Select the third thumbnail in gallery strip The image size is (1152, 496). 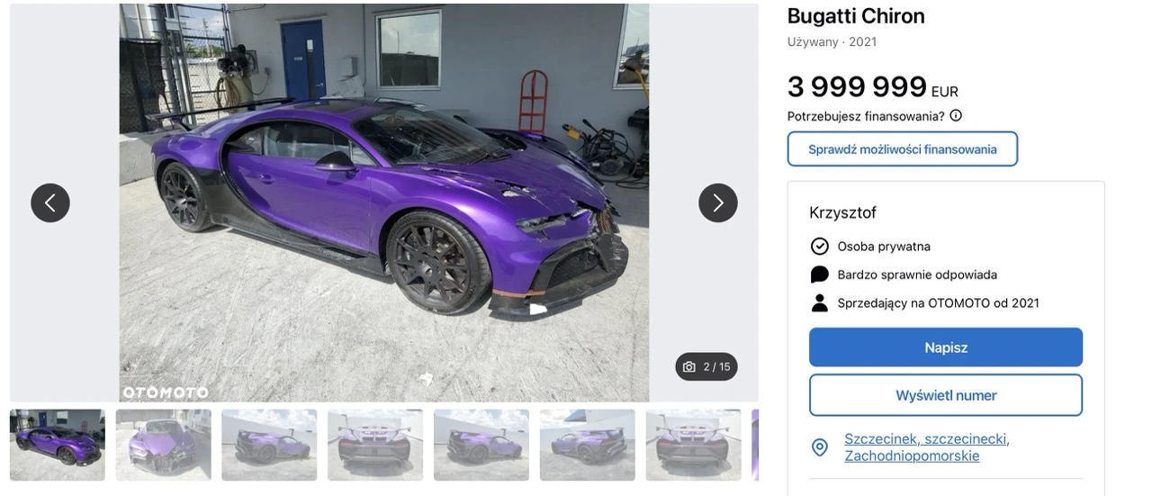[269, 445]
